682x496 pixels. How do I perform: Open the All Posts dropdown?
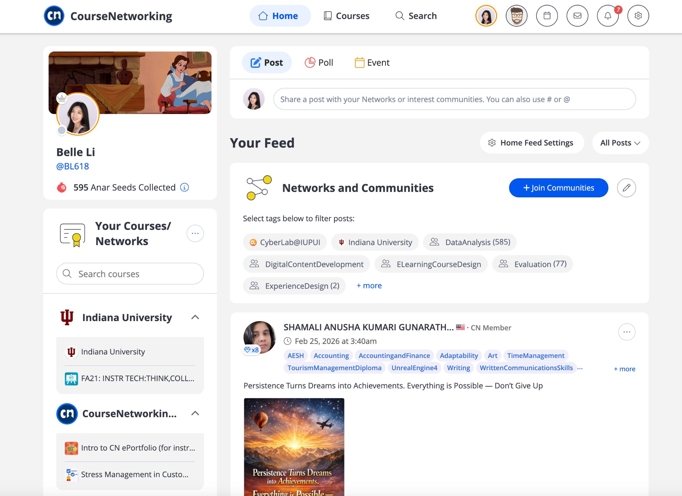pyautogui.click(x=620, y=143)
